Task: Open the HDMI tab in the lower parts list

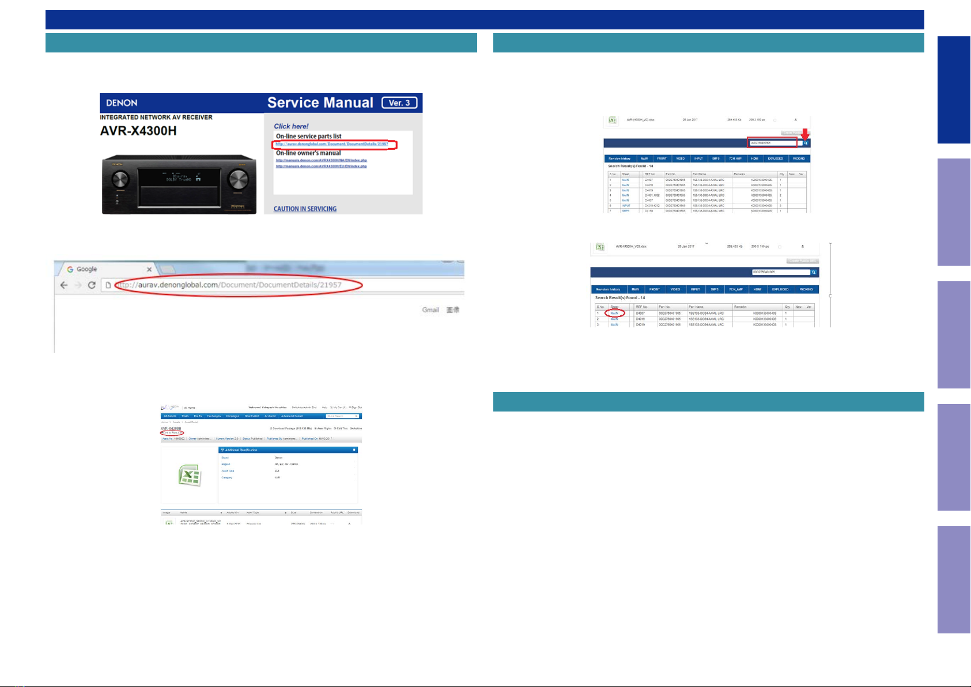Action: (x=757, y=289)
